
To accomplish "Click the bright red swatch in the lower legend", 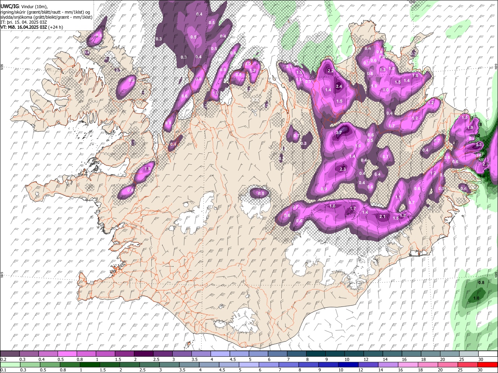I will point(487,364).
